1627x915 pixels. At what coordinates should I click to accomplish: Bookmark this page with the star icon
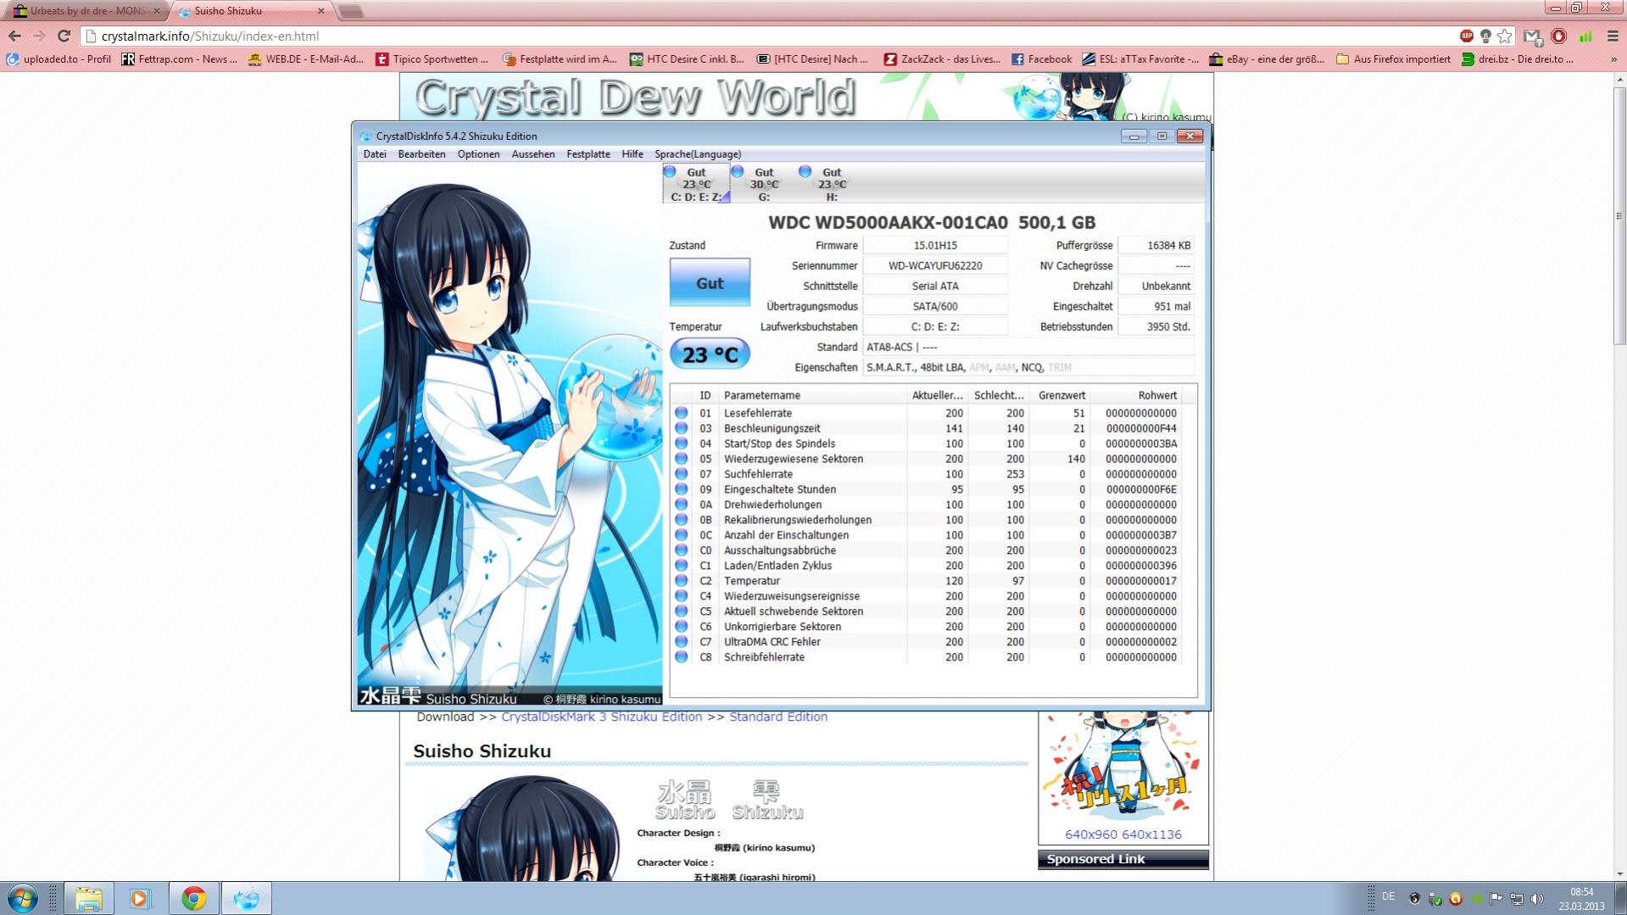point(1504,36)
